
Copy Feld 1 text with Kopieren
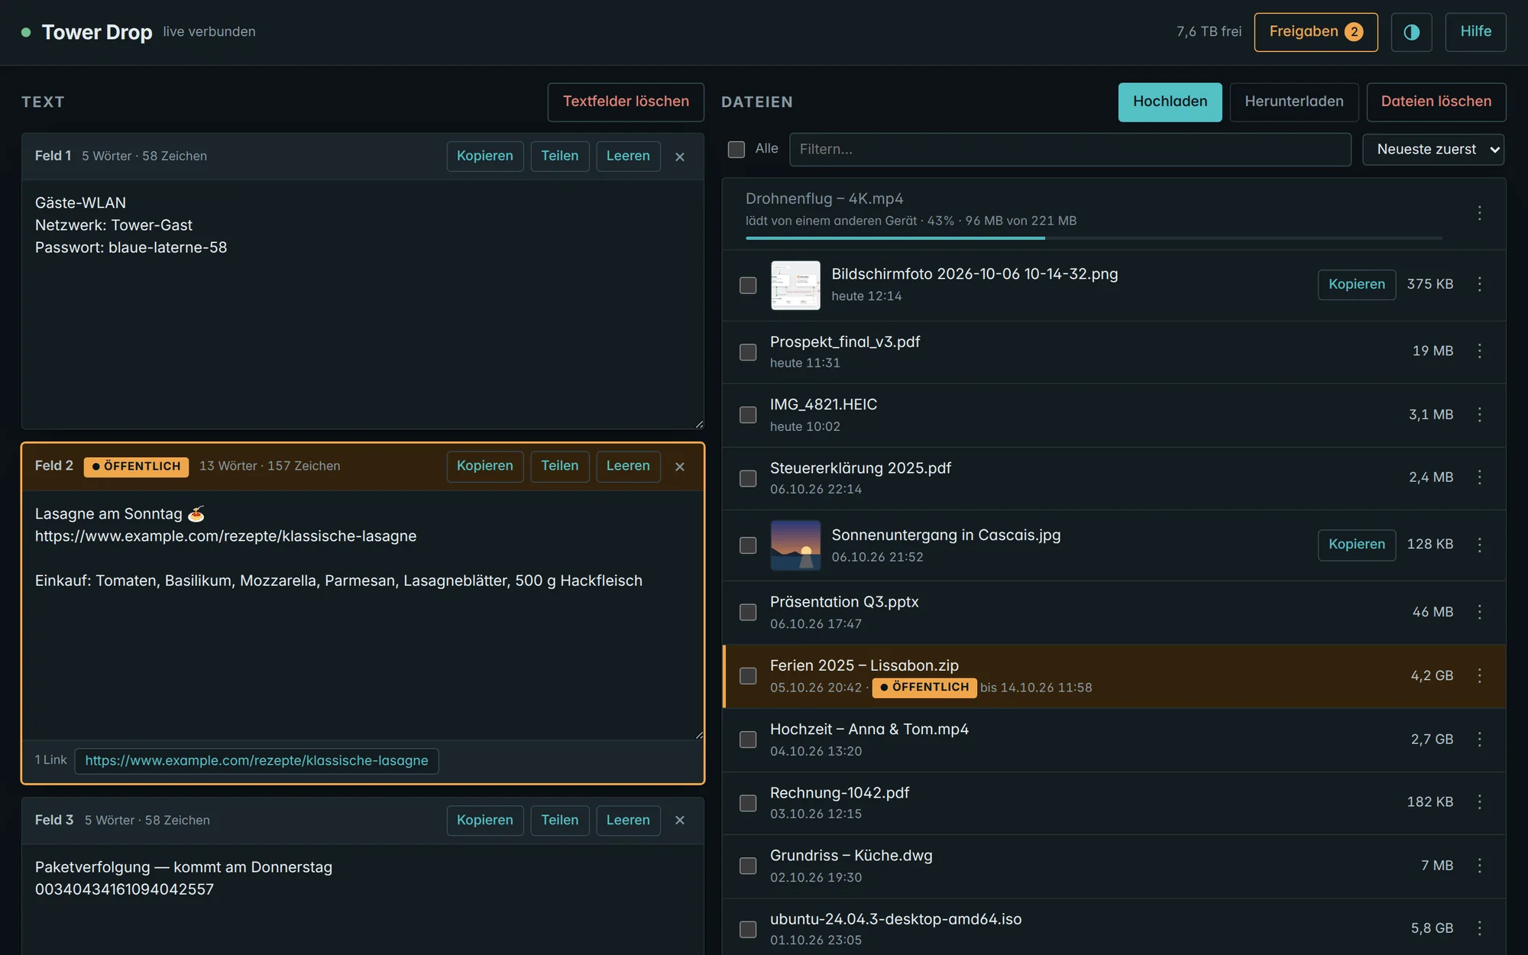485,156
